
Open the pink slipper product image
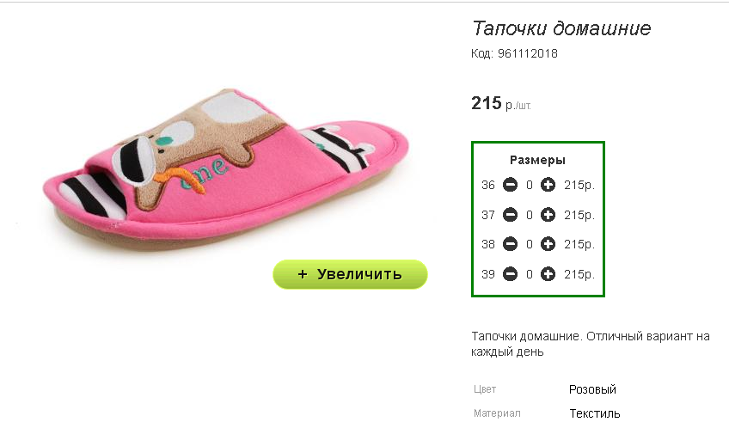tap(226, 169)
